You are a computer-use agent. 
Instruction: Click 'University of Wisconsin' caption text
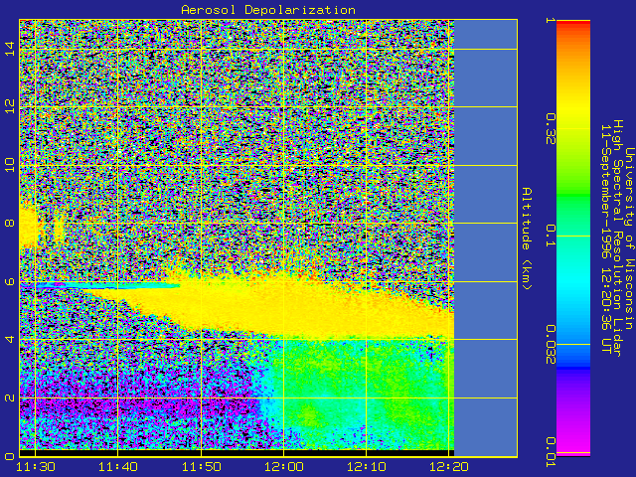pyautogui.click(x=629, y=238)
